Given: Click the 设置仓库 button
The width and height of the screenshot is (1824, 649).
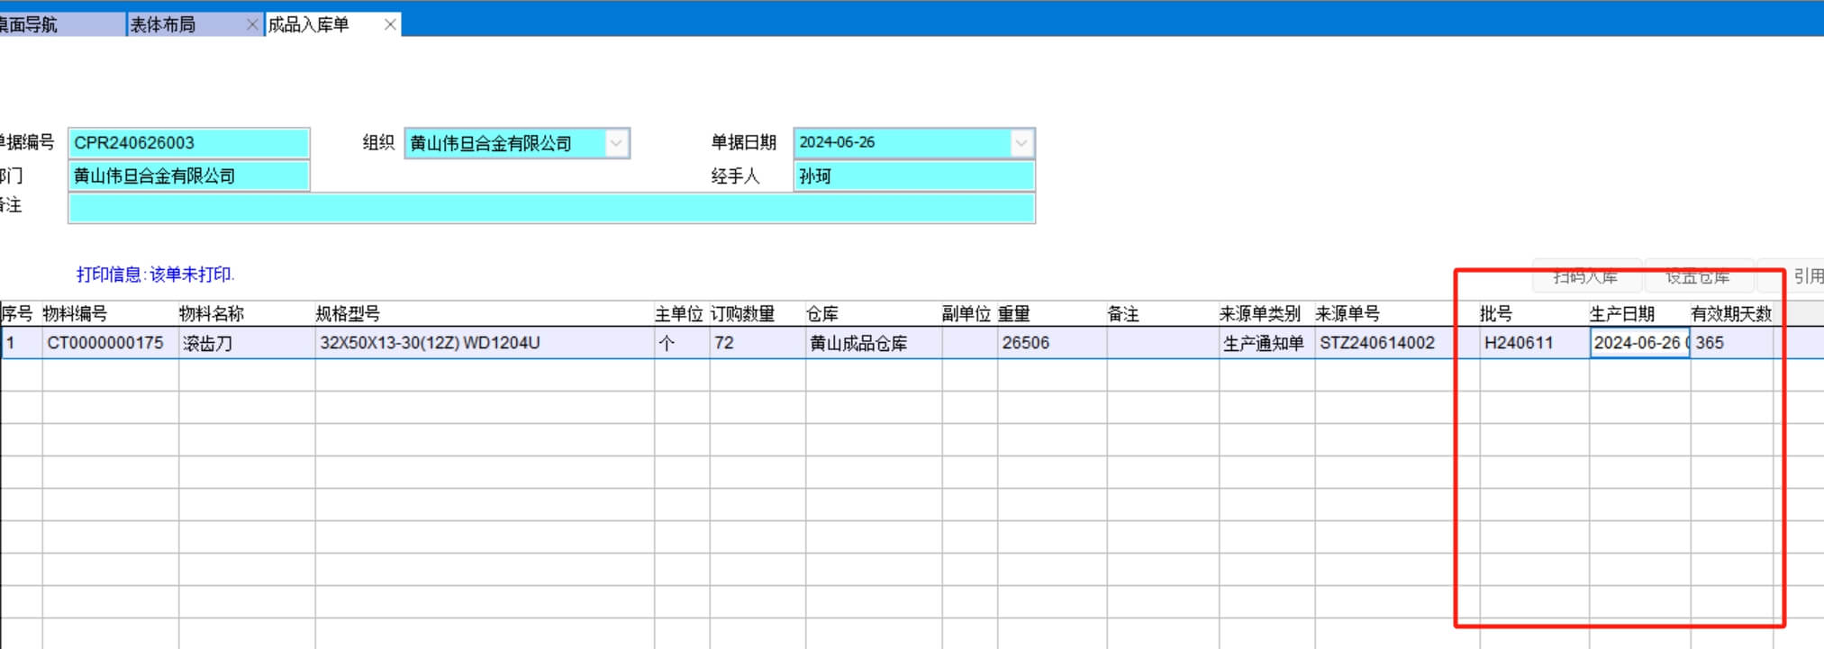Looking at the screenshot, I should 1698,277.
